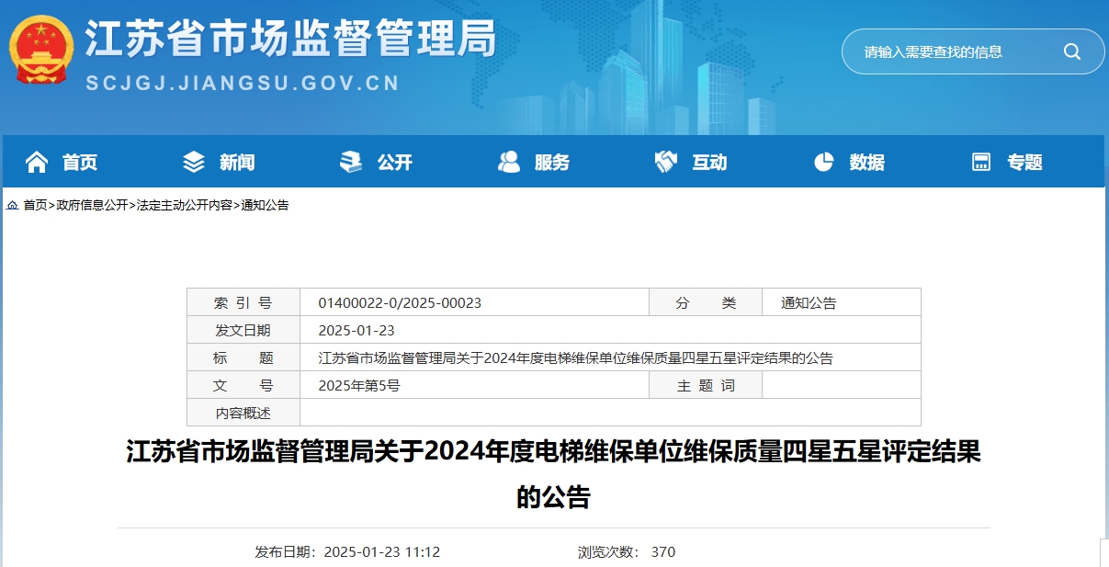This screenshot has height=567, width=1109.
Task: Go to 首页 in breadcrumb
Action: coord(35,205)
